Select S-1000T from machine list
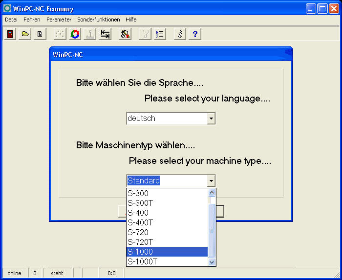 coord(167,261)
